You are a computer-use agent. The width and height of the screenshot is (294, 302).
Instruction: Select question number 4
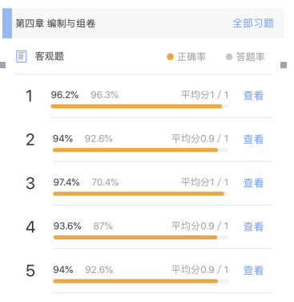click(30, 227)
